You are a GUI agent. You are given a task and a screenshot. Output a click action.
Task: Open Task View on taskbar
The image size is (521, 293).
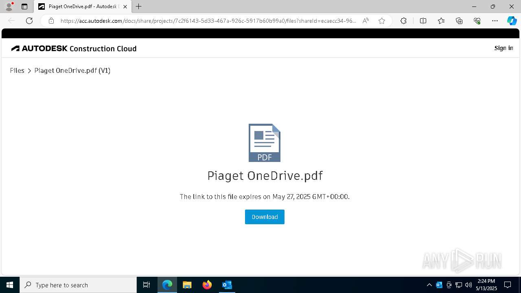[147, 285]
